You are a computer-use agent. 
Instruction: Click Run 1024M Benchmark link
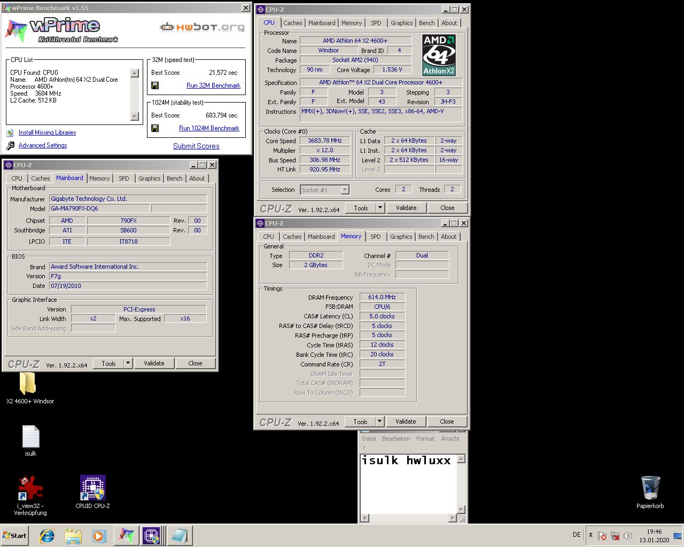click(x=209, y=128)
